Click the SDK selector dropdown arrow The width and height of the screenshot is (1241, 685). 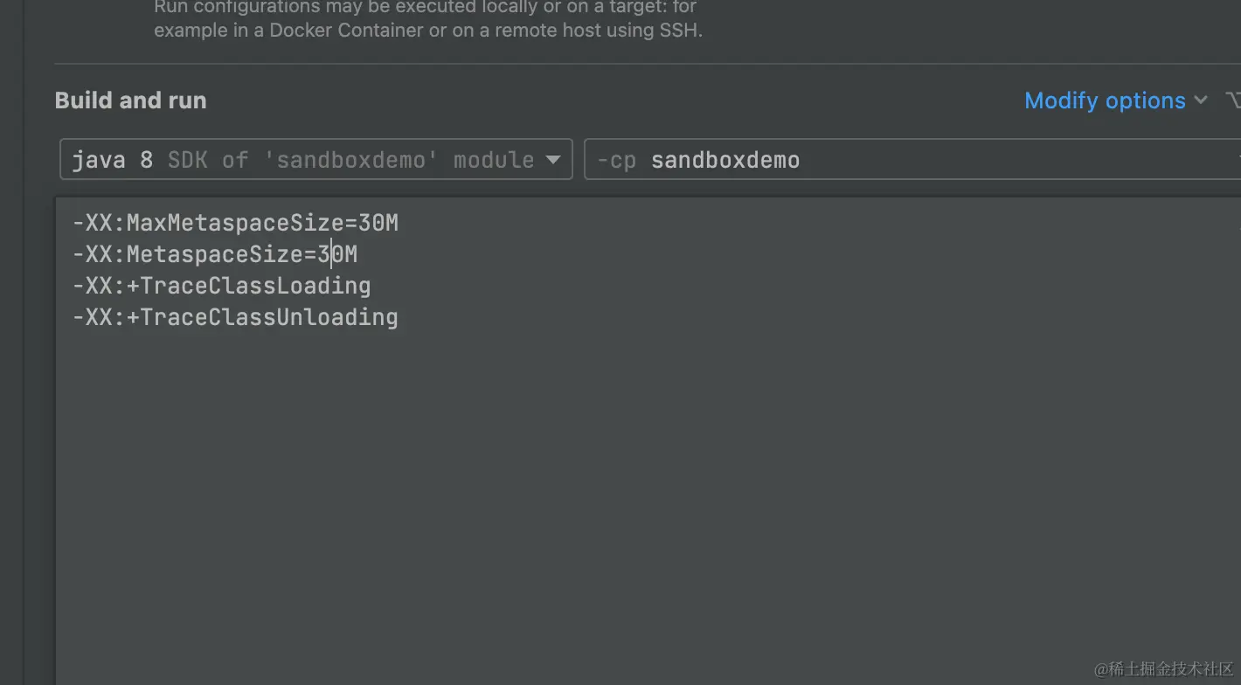[553, 159]
